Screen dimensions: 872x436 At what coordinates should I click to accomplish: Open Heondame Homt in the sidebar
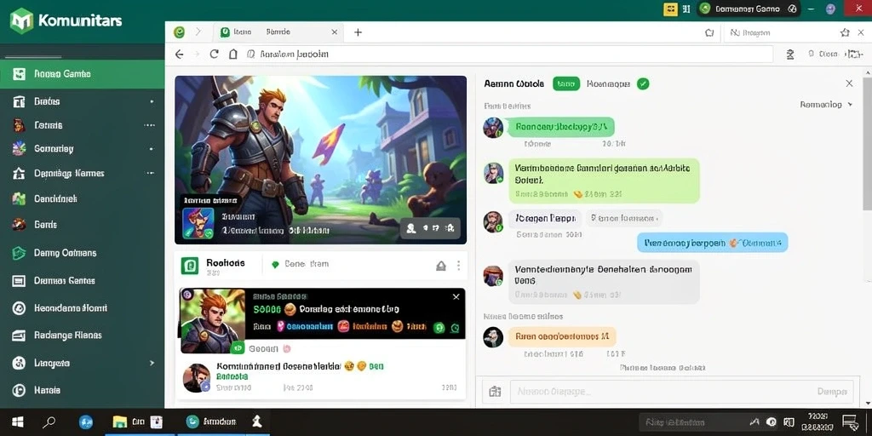click(83, 307)
